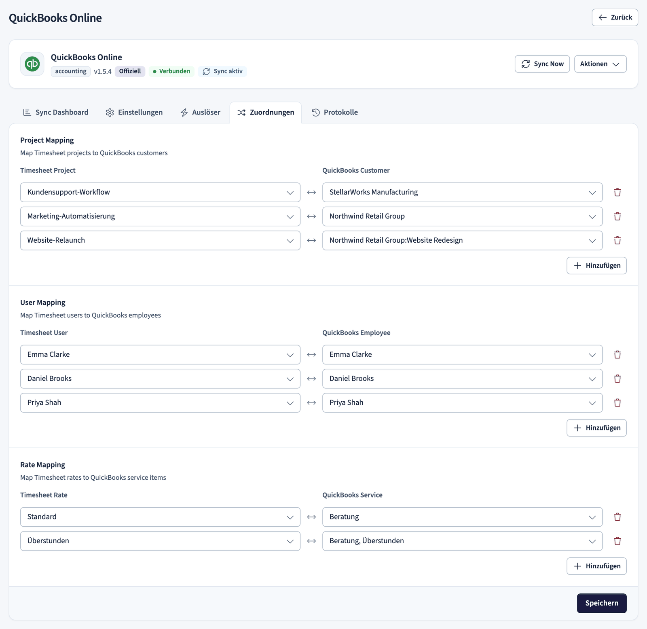Open the Überstunden timesheet rate dropdown

(160, 541)
